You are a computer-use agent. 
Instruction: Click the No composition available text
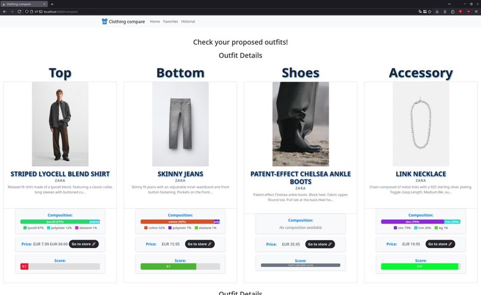click(301, 228)
